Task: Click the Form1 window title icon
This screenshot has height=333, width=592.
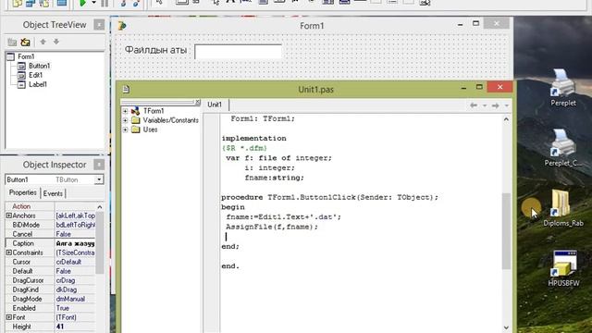Action: click(x=122, y=26)
